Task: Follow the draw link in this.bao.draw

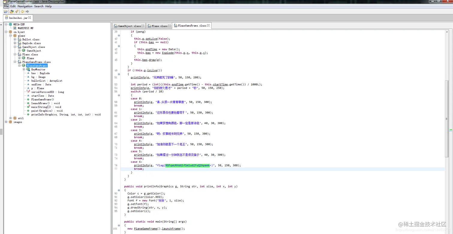Action: [x=152, y=60]
